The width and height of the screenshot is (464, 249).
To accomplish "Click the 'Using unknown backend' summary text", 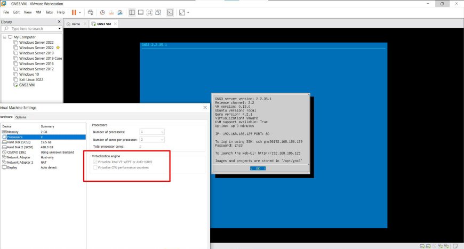I will pyautogui.click(x=58, y=152).
